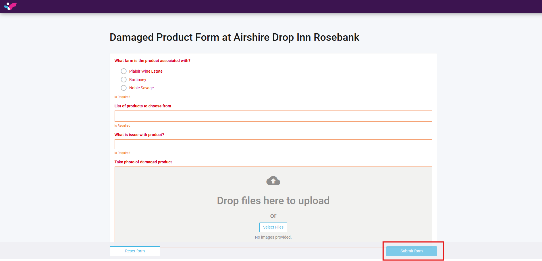The height and width of the screenshot is (261, 542).
Task: Choose the Bartinney farm radio button
Action: [x=124, y=80]
